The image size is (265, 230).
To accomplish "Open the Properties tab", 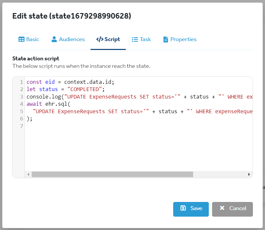I will tap(180, 39).
